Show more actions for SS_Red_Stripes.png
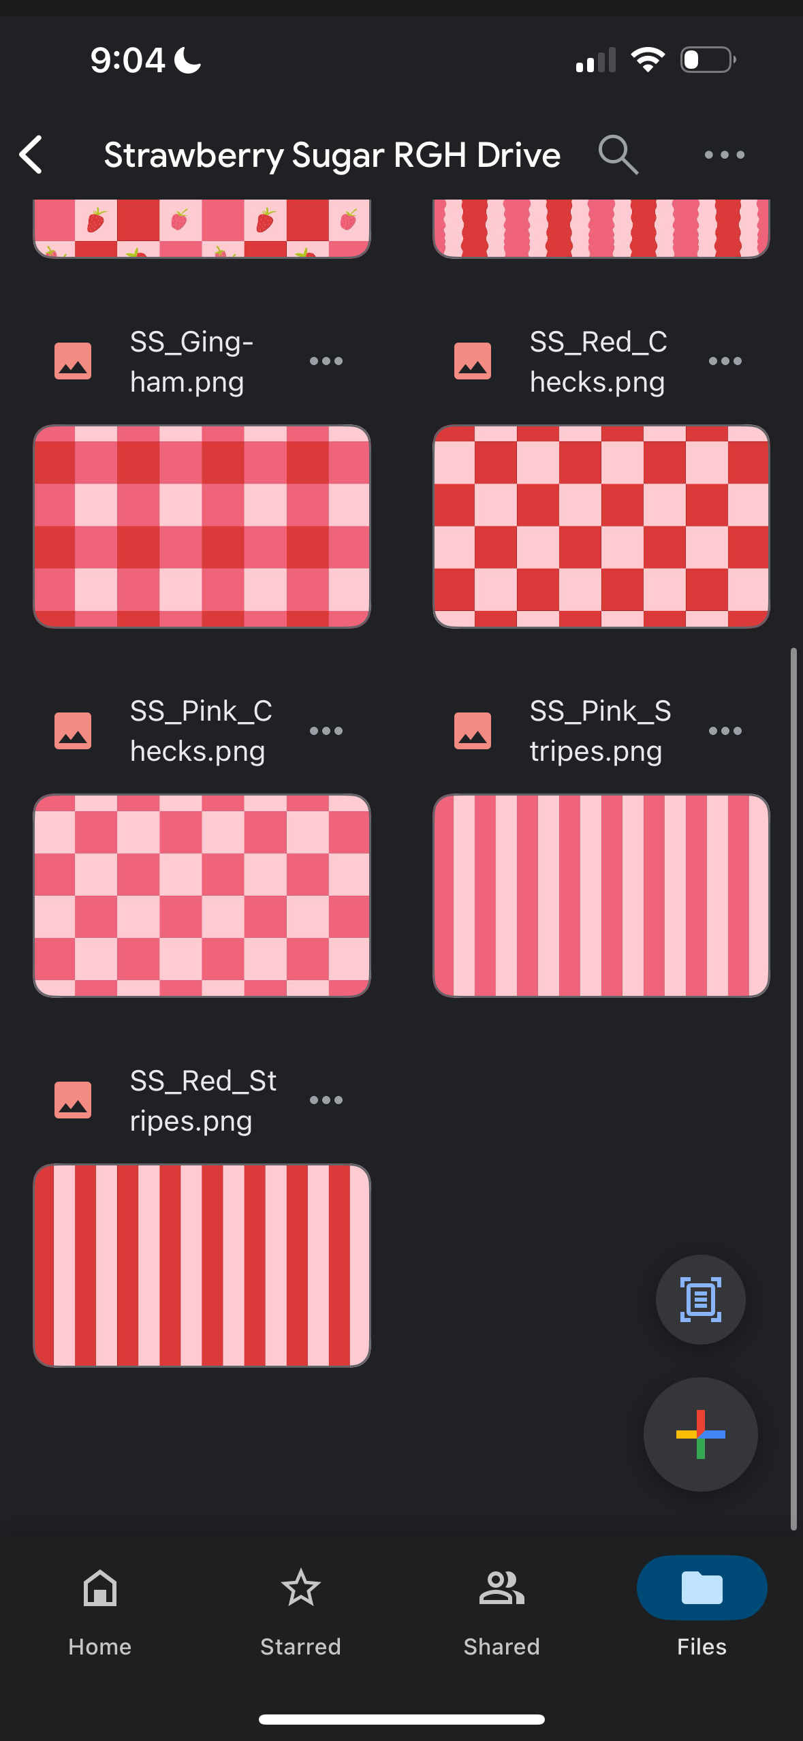 click(x=326, y=1100)
